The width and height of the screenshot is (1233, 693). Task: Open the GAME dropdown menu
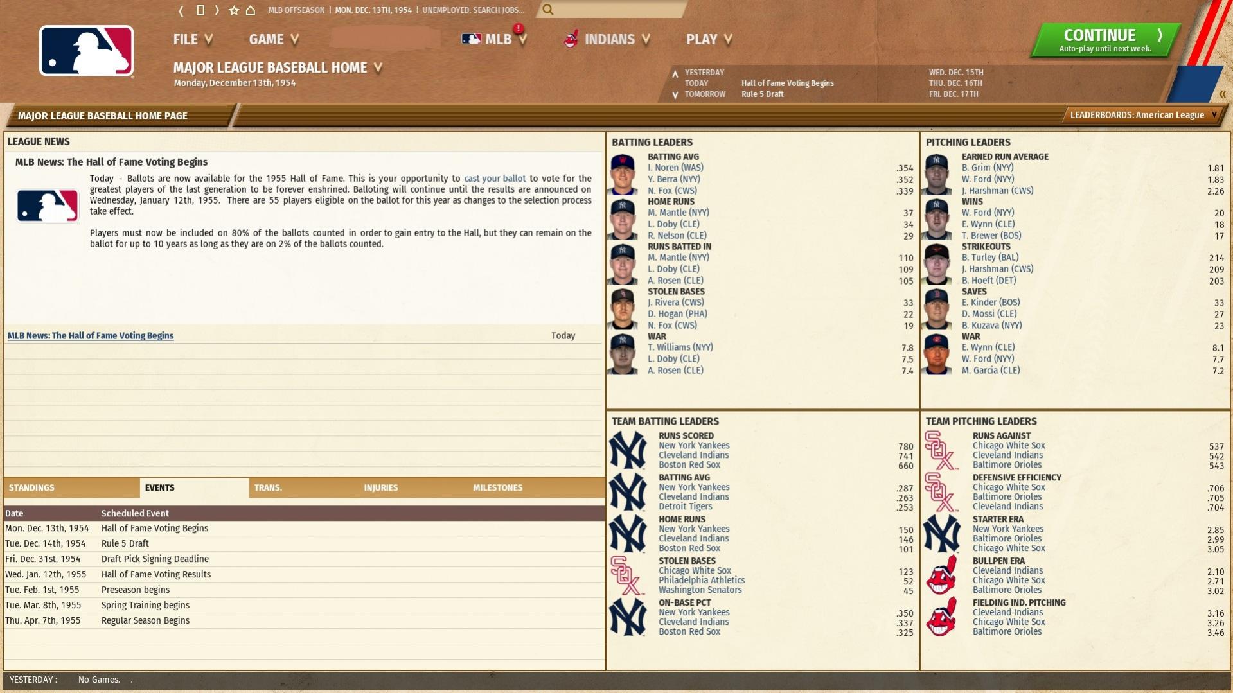[274, 40]
